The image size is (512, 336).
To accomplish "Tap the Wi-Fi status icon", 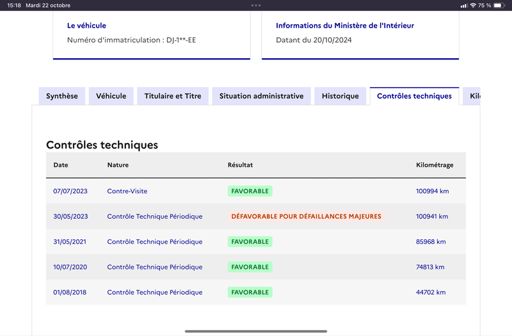I will click(473, 5).
